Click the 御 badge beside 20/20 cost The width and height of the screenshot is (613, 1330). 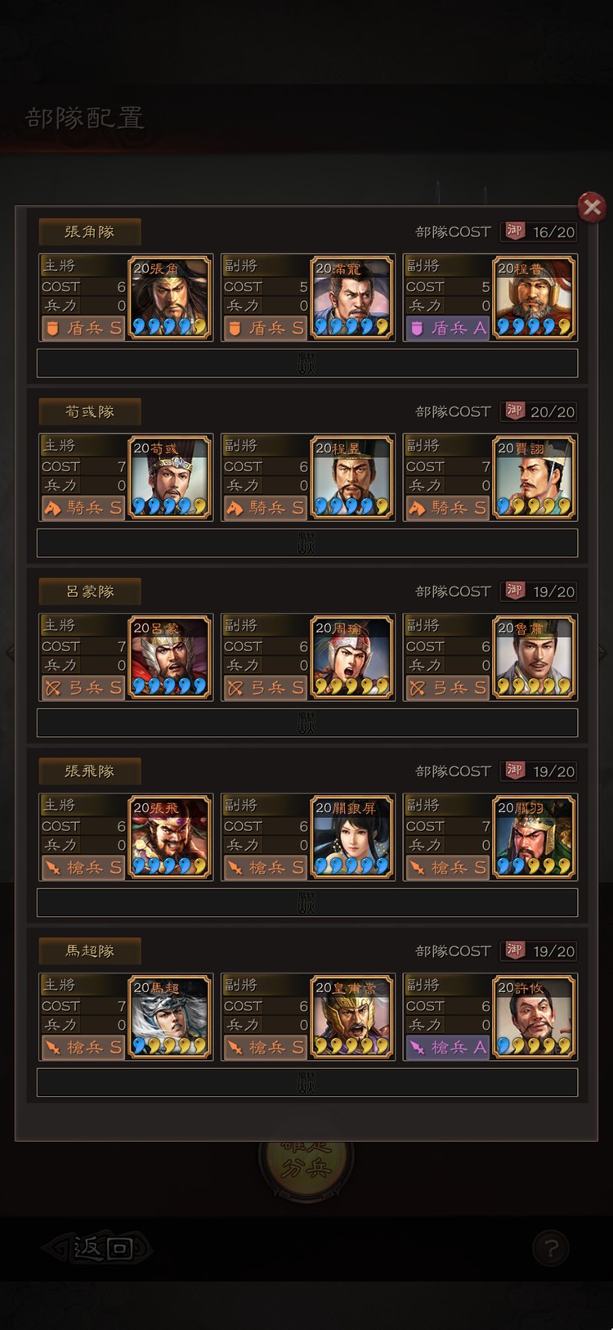pos(514,411)
